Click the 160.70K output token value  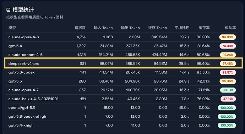[133, 90]
